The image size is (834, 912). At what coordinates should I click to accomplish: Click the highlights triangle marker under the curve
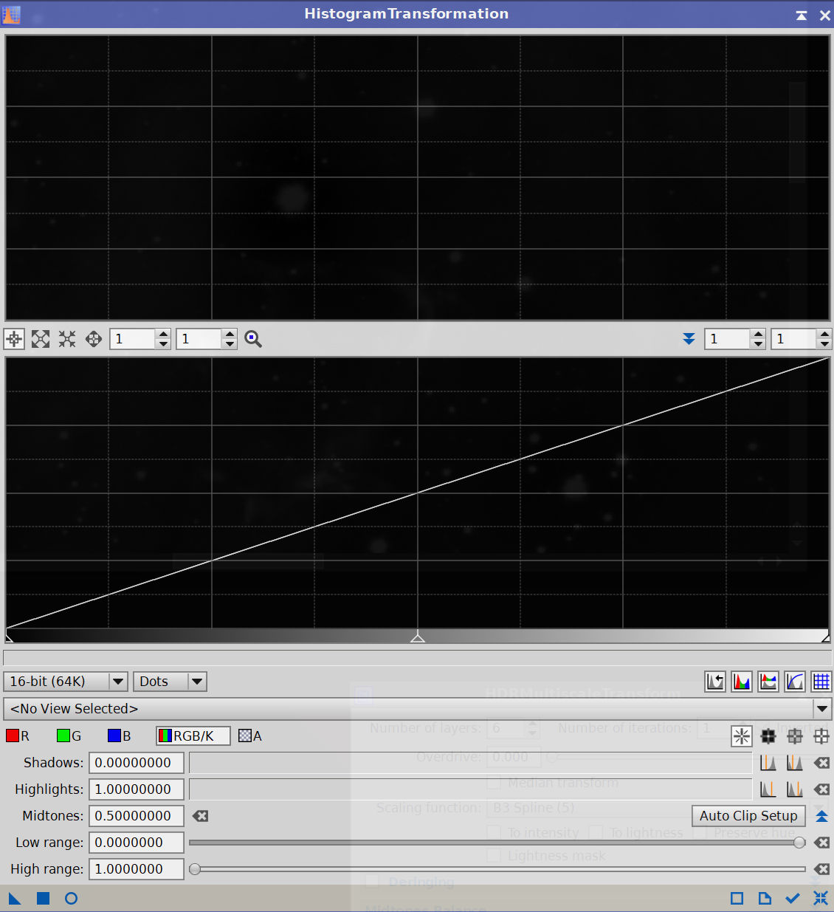point(825,637)
